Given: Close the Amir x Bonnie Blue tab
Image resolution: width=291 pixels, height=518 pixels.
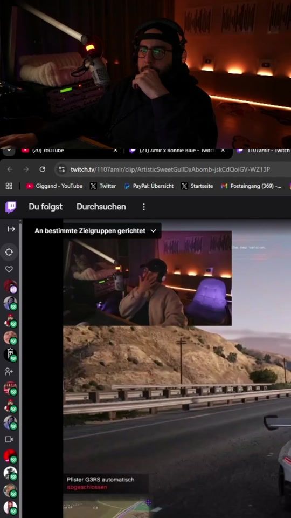Looking at the screenshot, I should click(223, 151).
